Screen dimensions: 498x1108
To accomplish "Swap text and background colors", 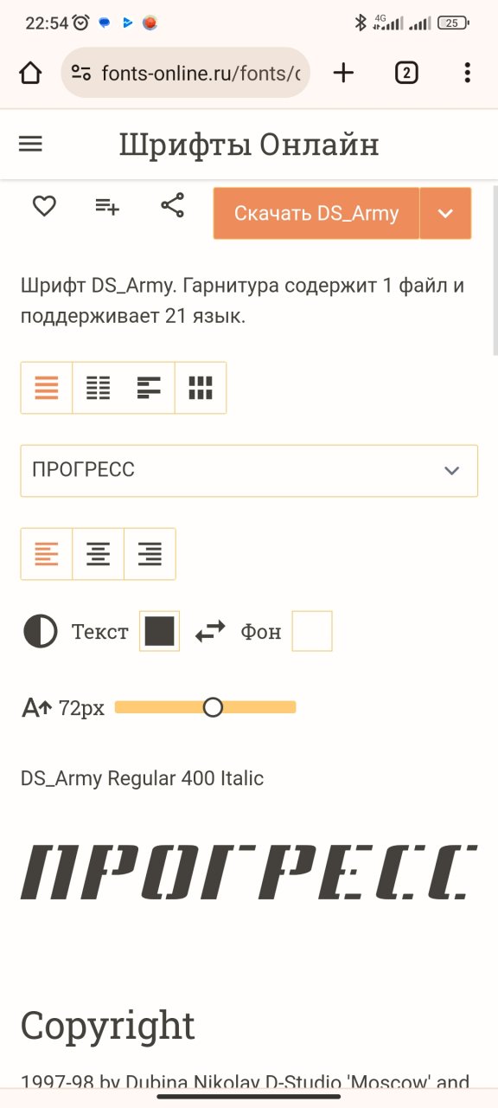I will [210, 632].
